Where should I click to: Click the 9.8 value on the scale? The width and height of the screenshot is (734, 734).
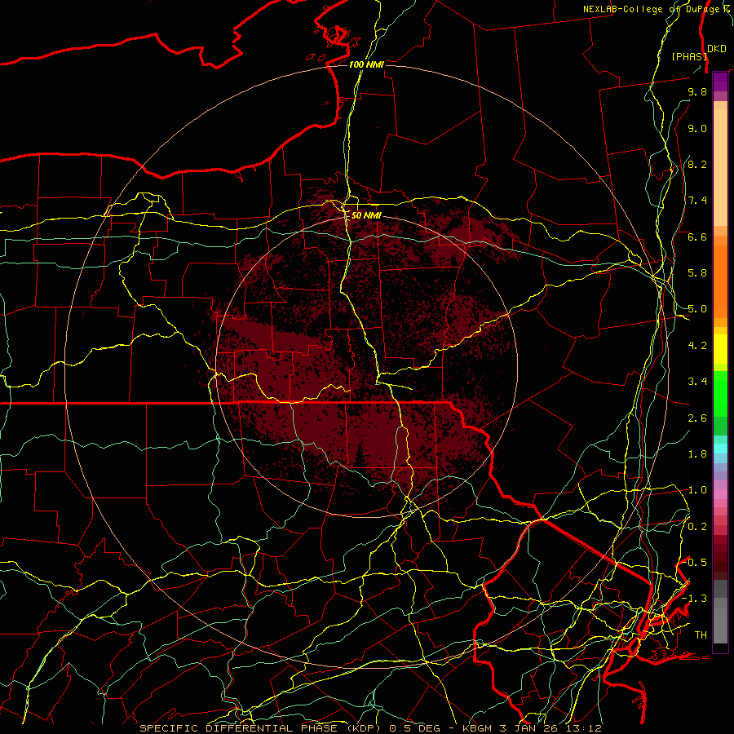697,91
